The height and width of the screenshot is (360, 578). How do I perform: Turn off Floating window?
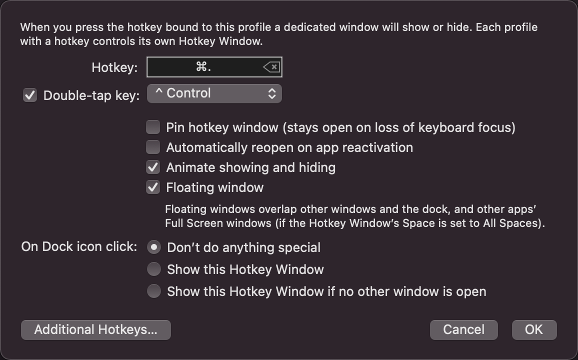coord(152,187)
